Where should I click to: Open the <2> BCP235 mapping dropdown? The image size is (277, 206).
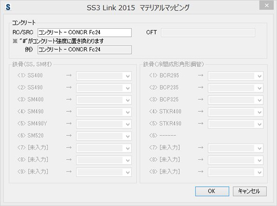tap(236, 88)
